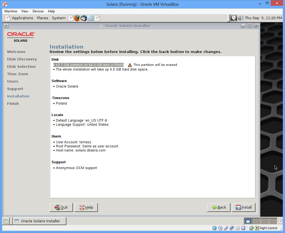Click the Time Zone step in the sidebar

pos(18,74)
